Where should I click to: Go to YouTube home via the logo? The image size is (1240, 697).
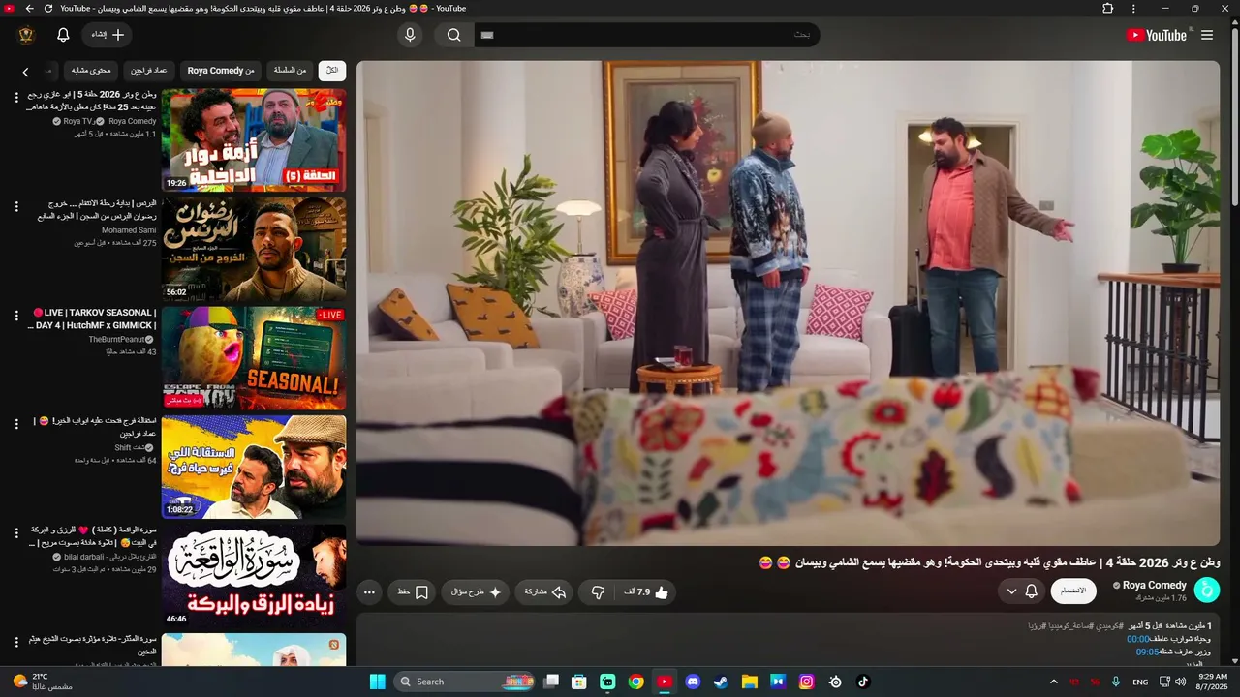tap(1157, 35)
